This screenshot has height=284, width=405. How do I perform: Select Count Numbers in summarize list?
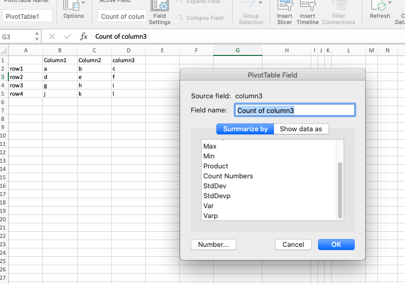point(269,176)
